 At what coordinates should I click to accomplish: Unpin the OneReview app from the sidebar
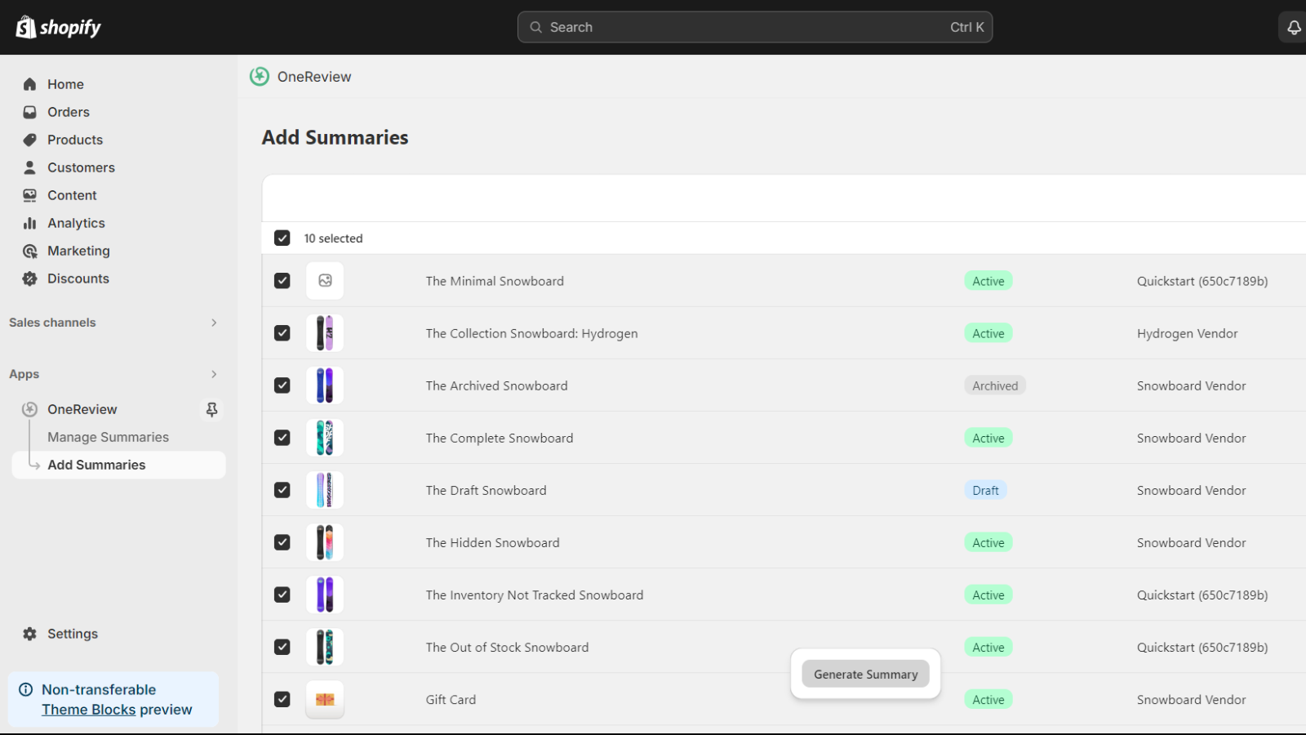pos(211,409)
